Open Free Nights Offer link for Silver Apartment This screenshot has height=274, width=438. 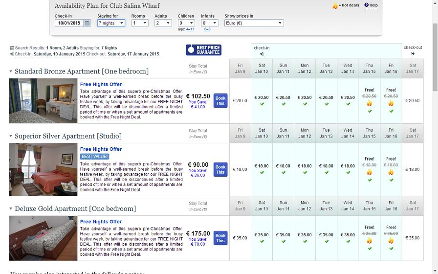101,149
